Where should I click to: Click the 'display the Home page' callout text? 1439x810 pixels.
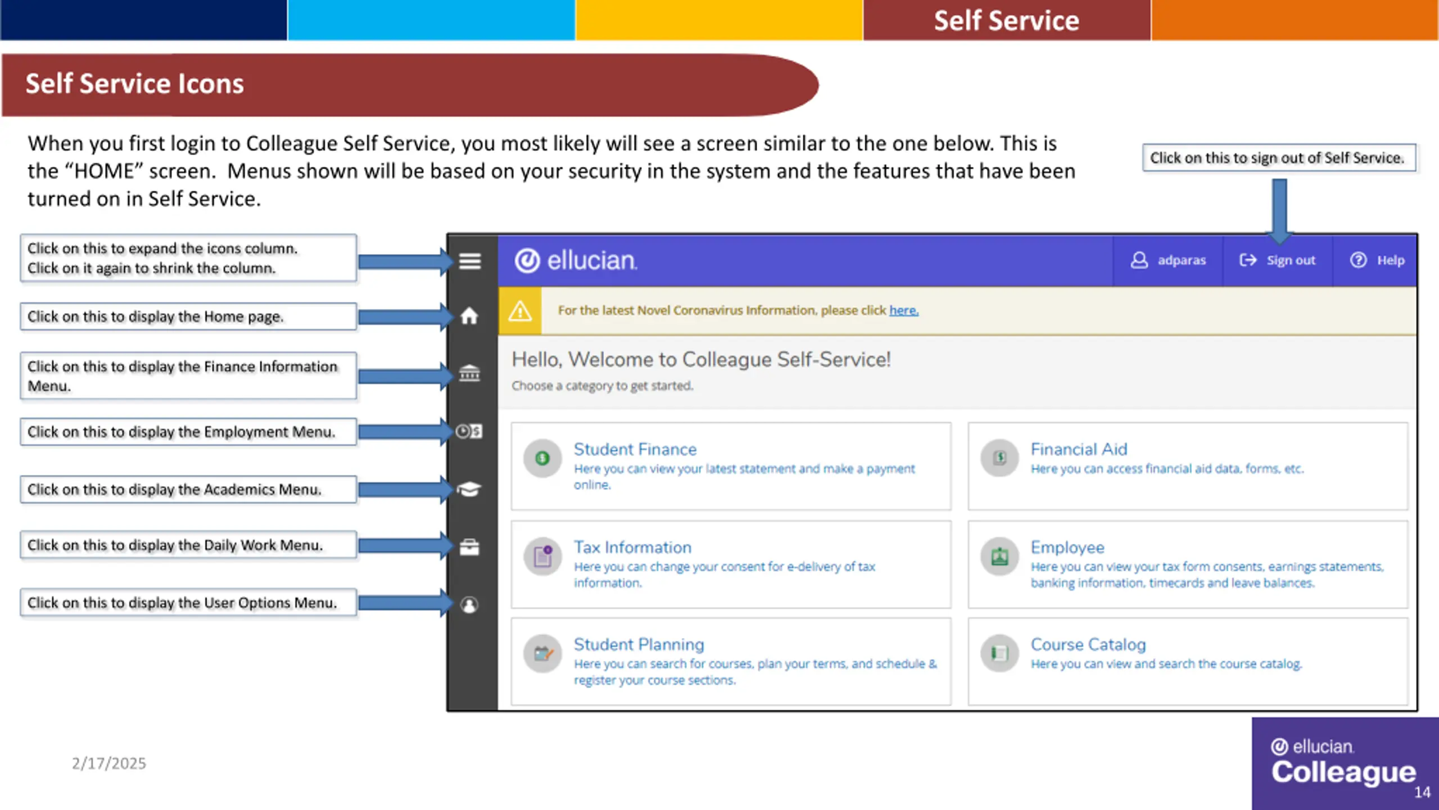click(155, 316)
